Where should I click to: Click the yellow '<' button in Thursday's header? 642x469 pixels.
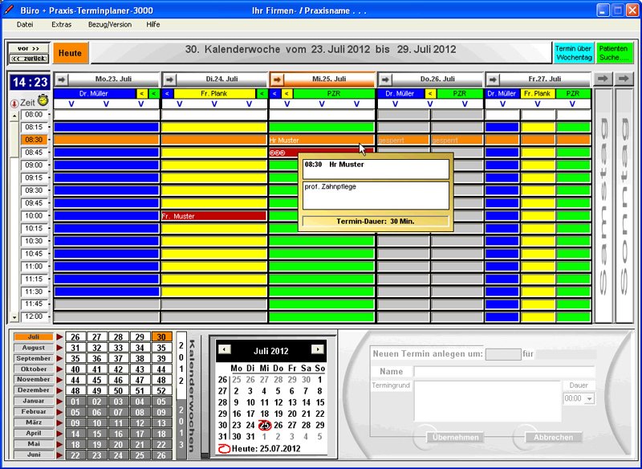coord(430,94)
